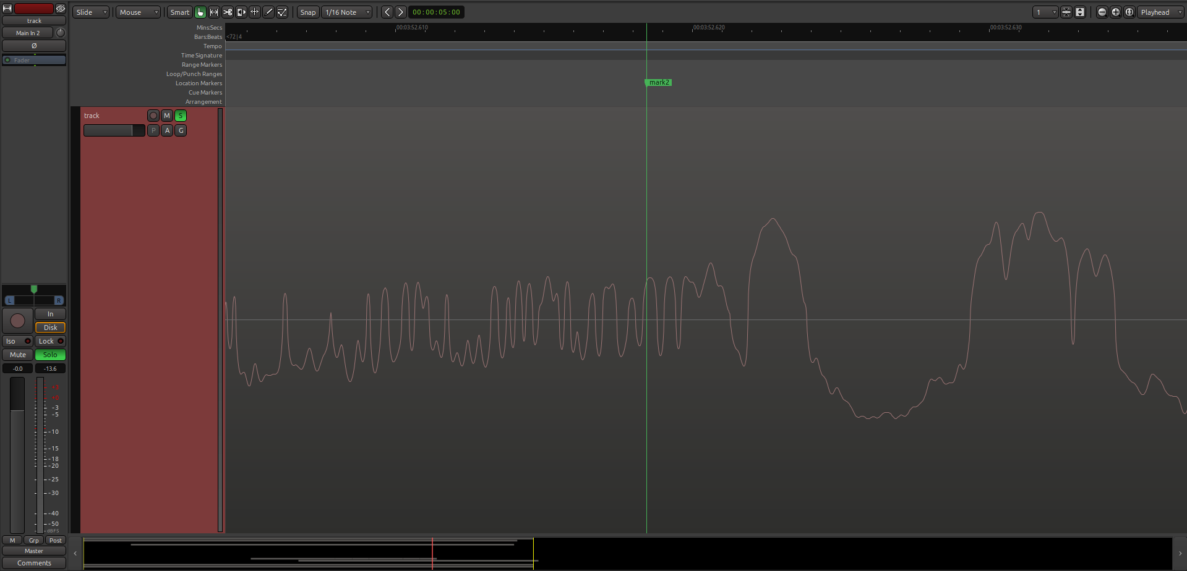The width and height of the screenshot is (1187, 571).
Task: Zoom to session with the magnifier icon
Action: point(1129,12)
